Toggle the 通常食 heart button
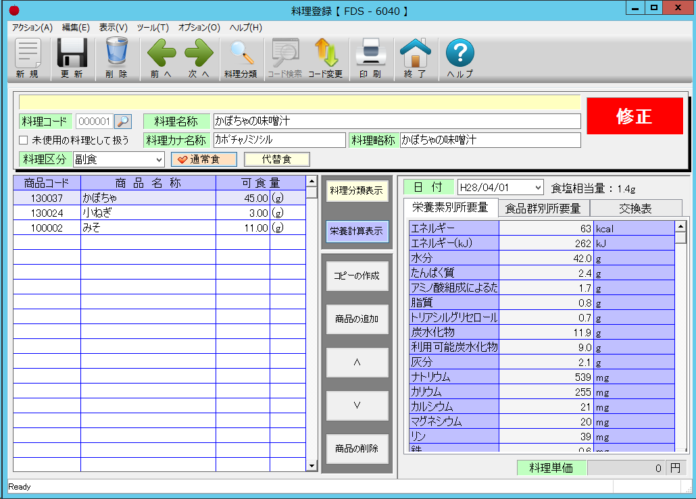Image resolution: width=696 pixels, height=499 pixels. click(x=203, y=159)
